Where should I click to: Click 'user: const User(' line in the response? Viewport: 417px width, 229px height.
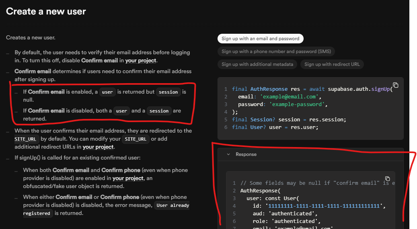pos(273,198)
